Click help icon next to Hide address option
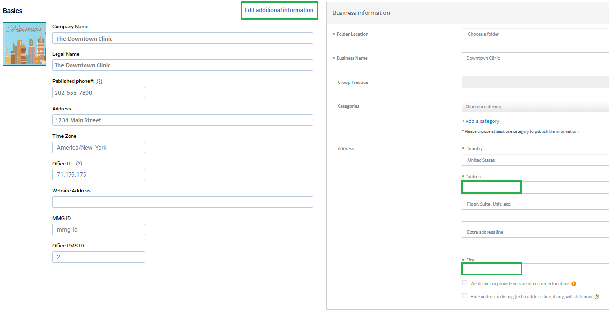The height and width of the screenshot is (316, 609). tap(597, 297)
